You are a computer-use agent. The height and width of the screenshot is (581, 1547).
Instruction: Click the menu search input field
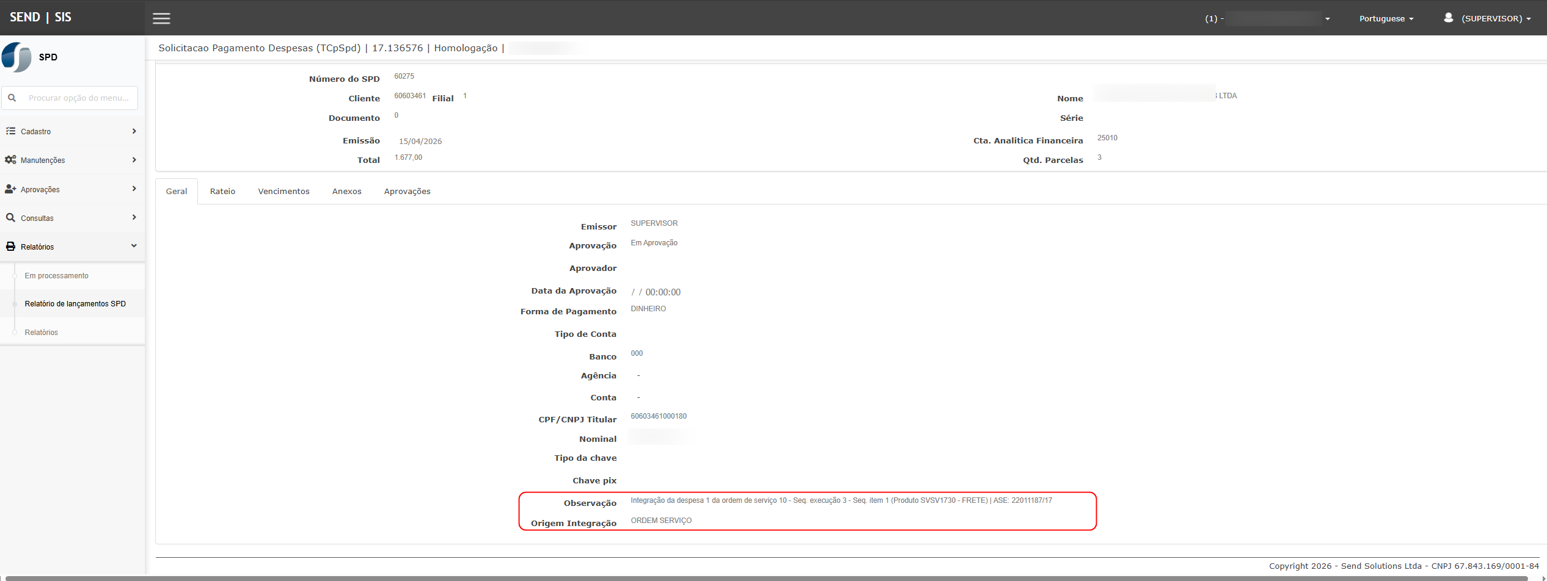[78, 98]
